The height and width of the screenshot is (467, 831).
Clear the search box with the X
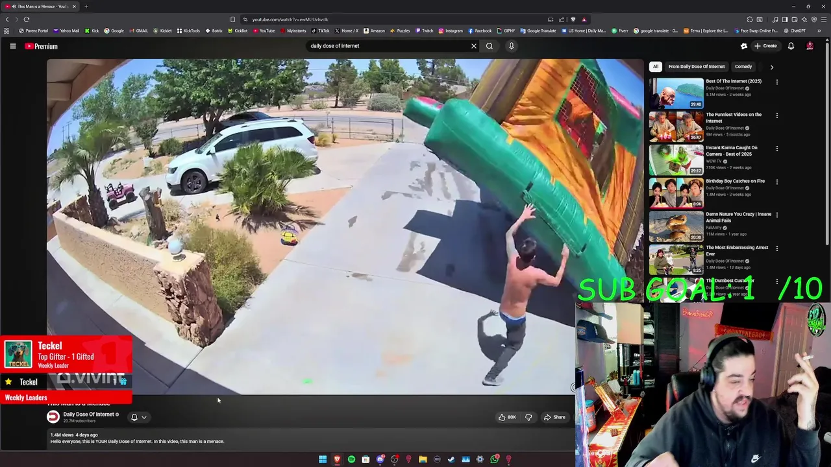click(474, 46)
